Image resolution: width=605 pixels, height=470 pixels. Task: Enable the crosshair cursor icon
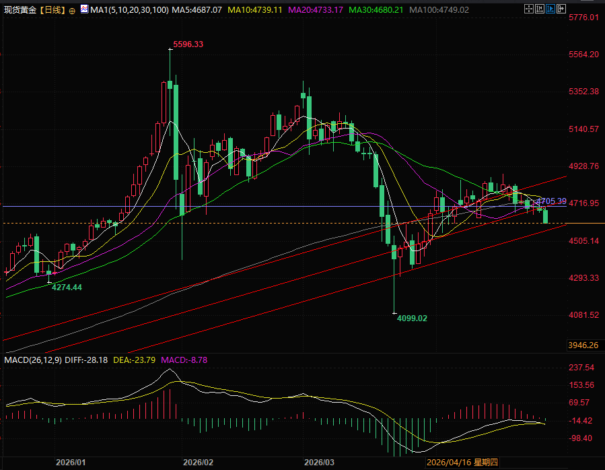[x=529, y=9]
